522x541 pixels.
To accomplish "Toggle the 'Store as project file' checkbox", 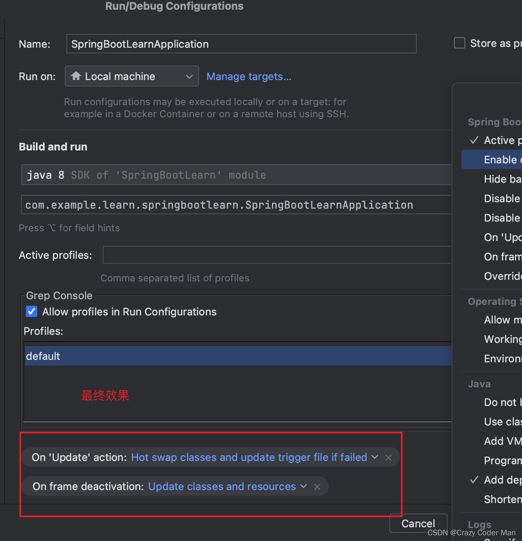I will pos(459,43).
